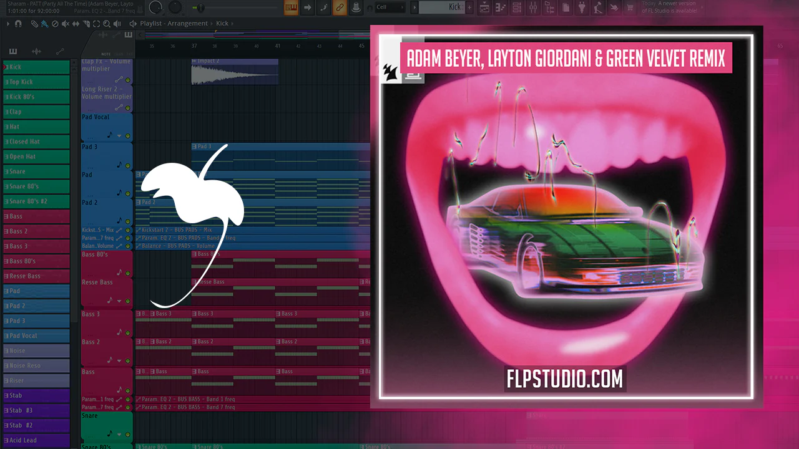Collapse the Bass 2 track group arrow
The width and height of the screenshot is (799, 449).
(x=119, y=360)
